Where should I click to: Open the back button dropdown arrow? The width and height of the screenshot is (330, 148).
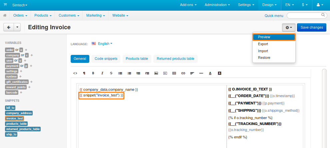(17, 27)
